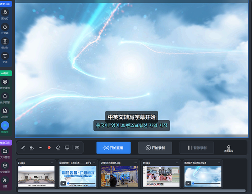The height and width of the screenshot is (194, 252).
Task: Open options menu for the mp4 card
Action: click(219, 163)
